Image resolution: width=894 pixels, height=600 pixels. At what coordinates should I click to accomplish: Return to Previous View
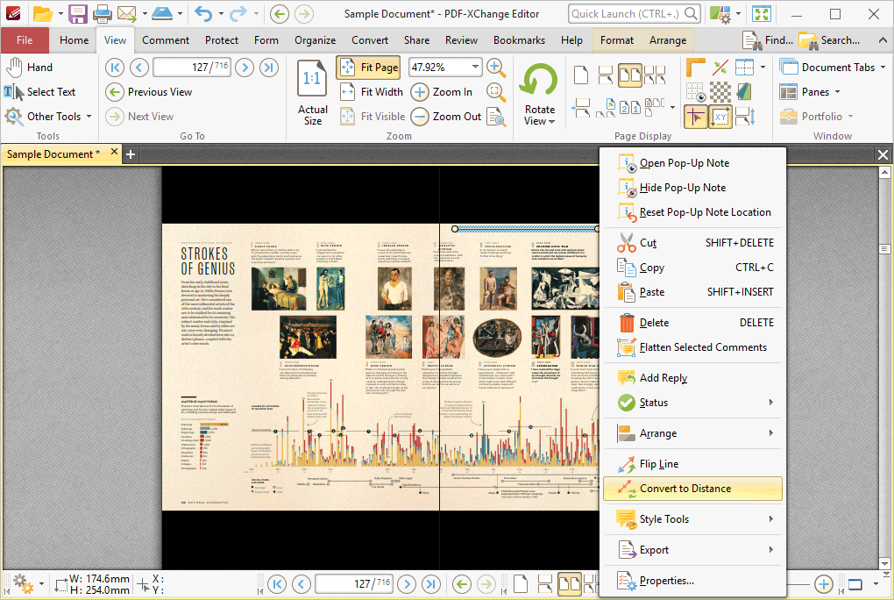pos(149,92)
